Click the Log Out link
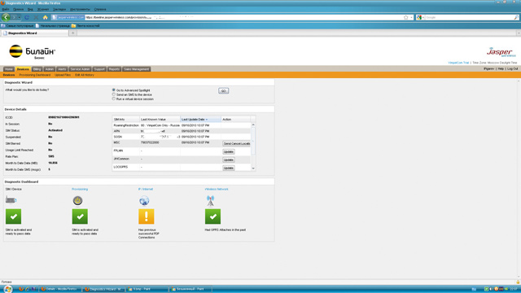This screenshot has width=521, height=293. coord(512,68)
